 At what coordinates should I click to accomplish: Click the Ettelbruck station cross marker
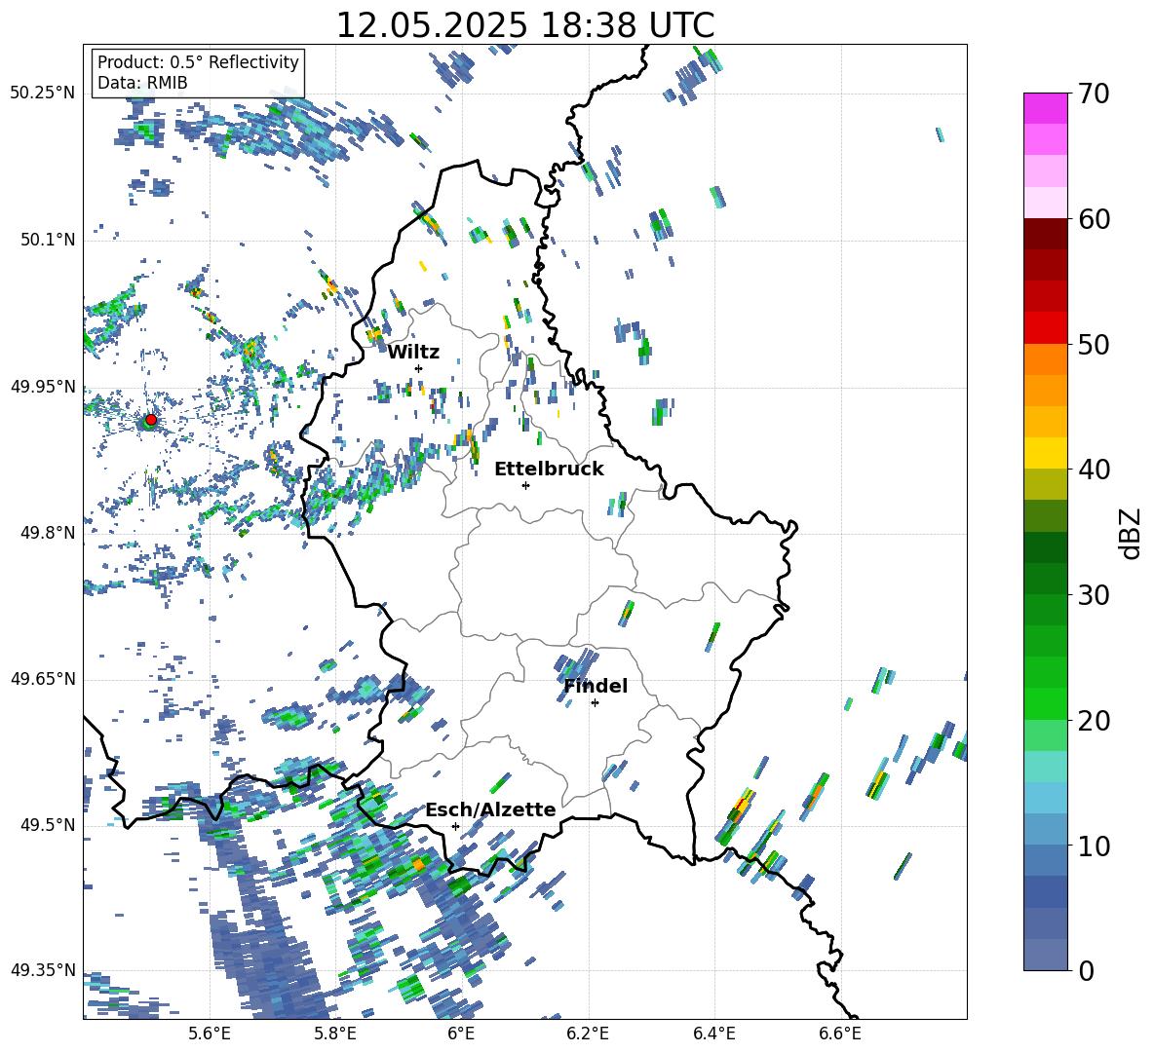525,485
